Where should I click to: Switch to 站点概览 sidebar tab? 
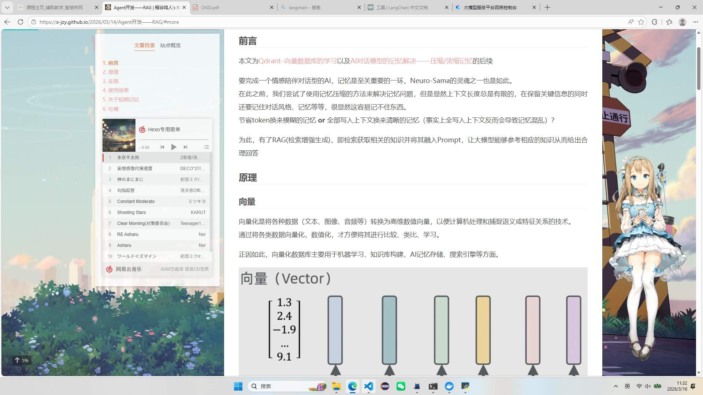pos(170,45)
